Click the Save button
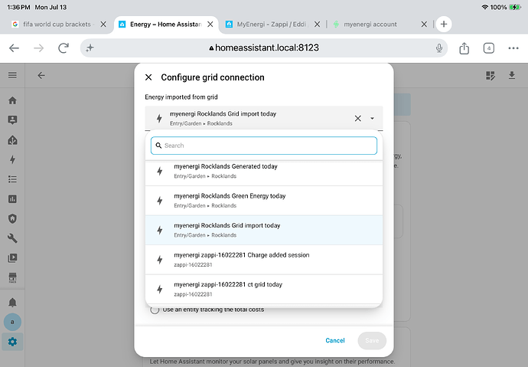This screenshot has width=528, height=367. [x=372, y=340]
